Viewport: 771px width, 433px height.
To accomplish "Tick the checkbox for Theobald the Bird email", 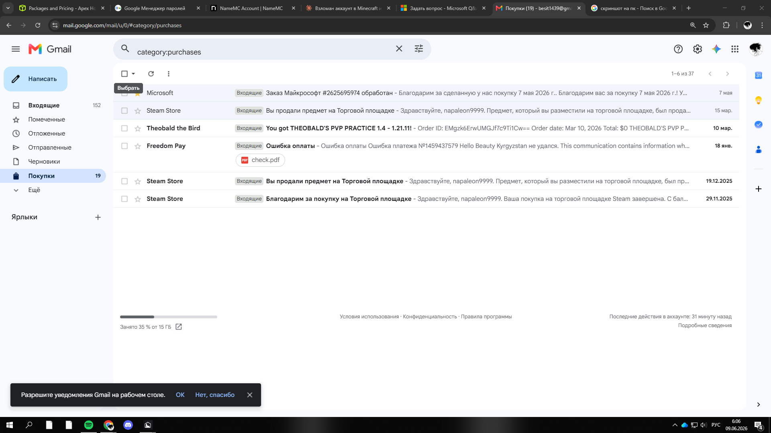I will (124, 128).
